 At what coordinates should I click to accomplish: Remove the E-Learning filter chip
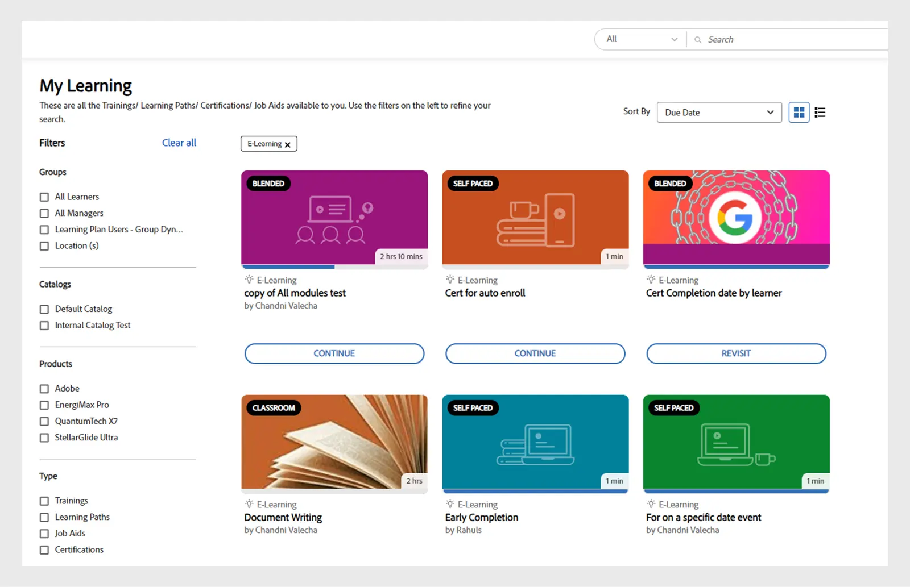(x=288, y=144)
